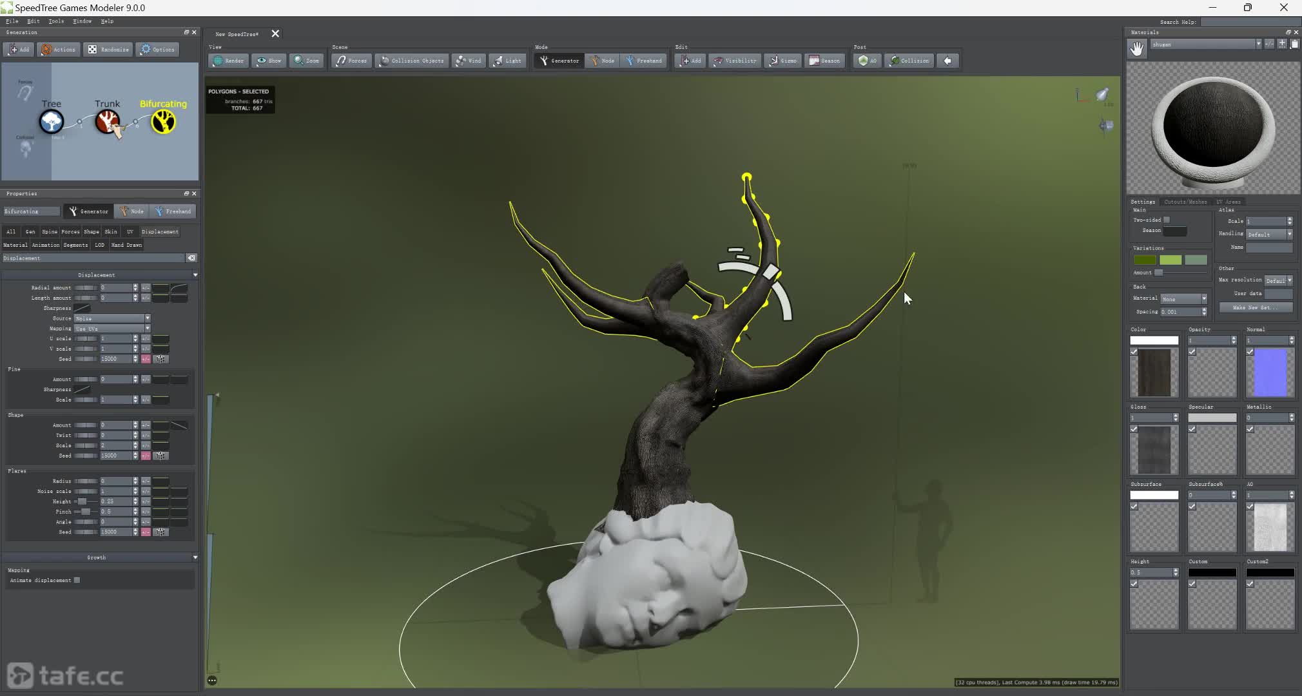Click the Render view button
The width and height of the screenshot is (1302, 696).
pyautogui.click(x=228, y=61)
